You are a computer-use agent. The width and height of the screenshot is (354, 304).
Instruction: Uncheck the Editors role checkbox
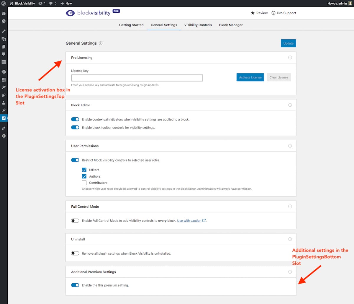pos(84,170)
